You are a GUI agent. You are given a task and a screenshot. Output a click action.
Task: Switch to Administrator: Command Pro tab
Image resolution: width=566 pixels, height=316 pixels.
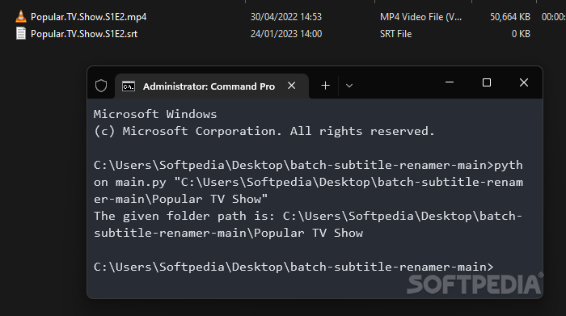212,86
